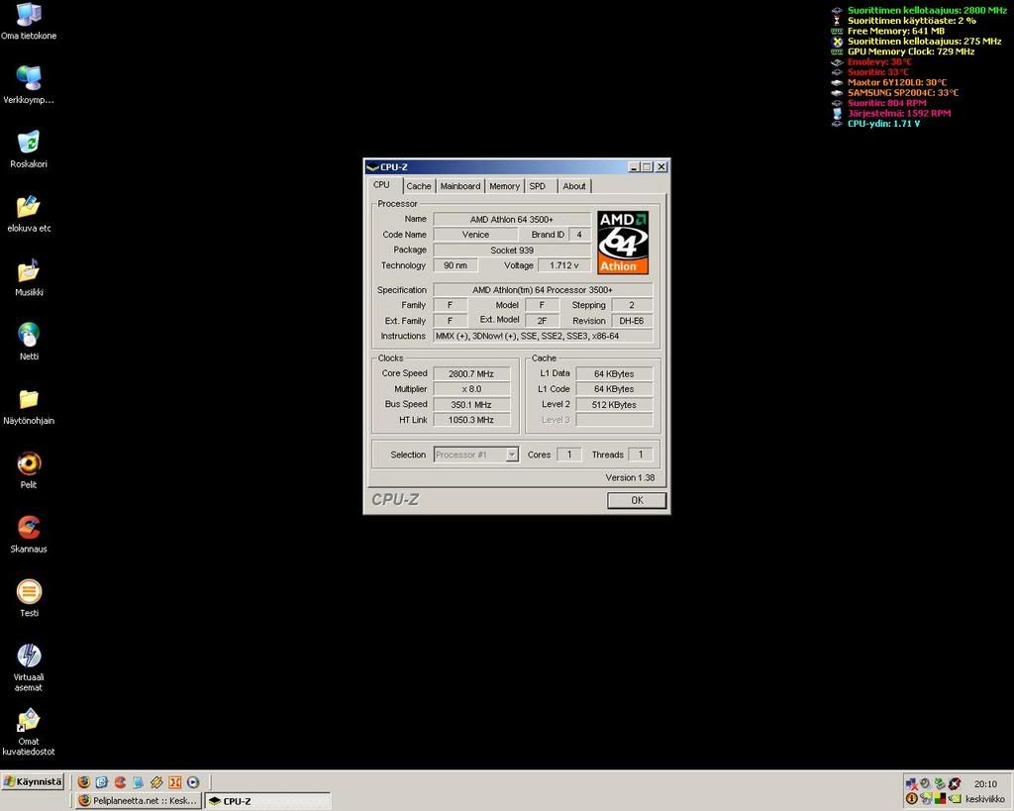
Task: Switch to the Mainboard tab
Action: pyautogui.click(x=459, y=186)
